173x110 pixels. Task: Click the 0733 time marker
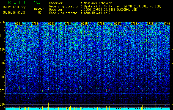51,24
